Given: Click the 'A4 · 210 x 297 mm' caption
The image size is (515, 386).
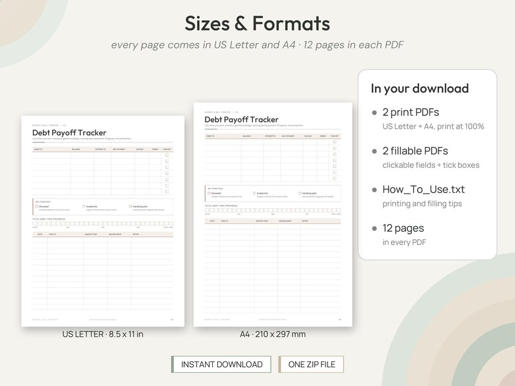Looking at the screenshot, I should tap(272, 334).
